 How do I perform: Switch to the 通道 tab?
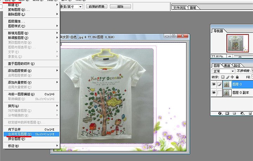coord(227,65)
